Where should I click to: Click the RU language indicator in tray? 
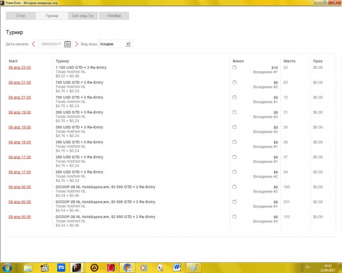tap(308, 267)
